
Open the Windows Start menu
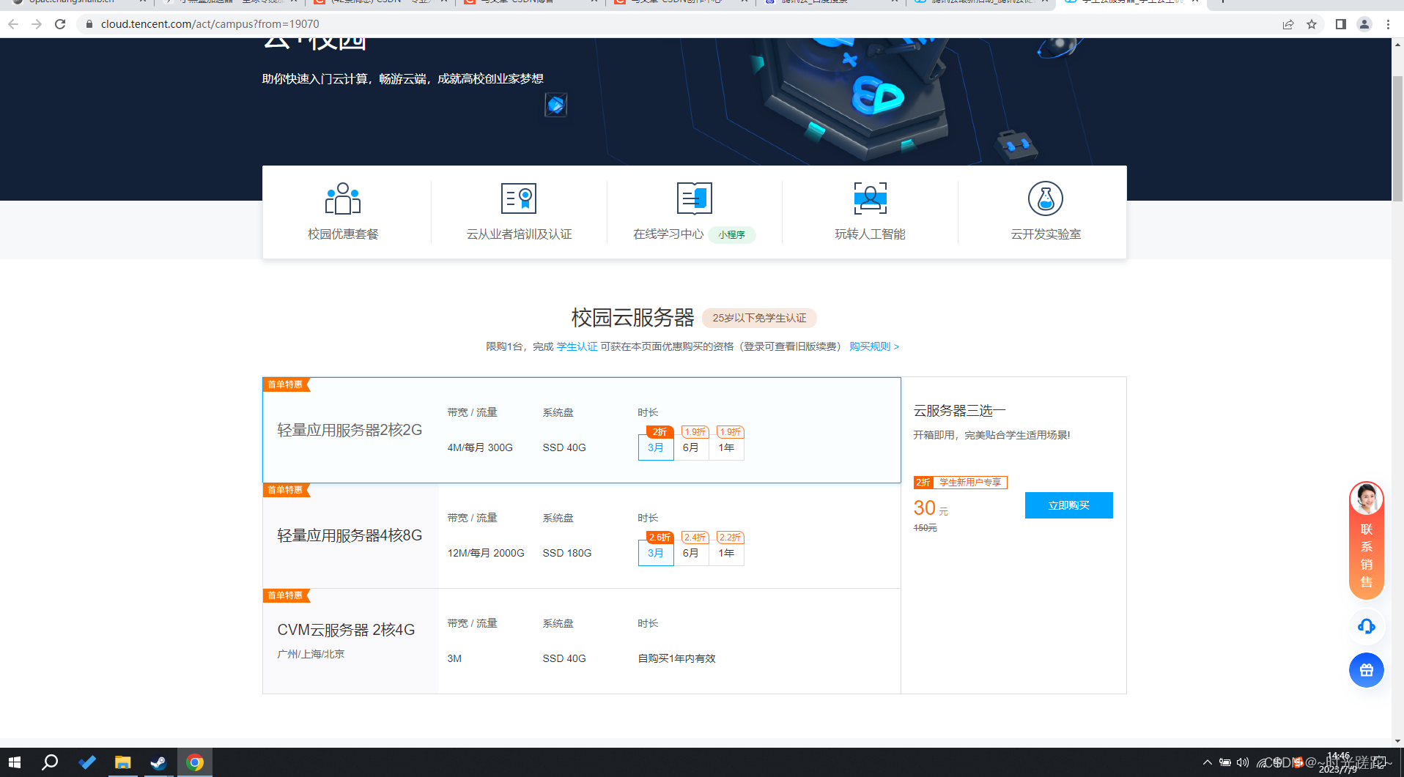(15, 762)
